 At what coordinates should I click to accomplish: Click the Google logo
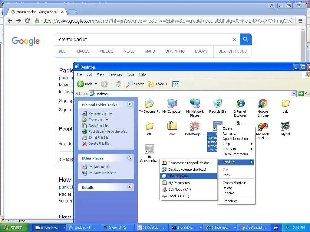point(26,41)
